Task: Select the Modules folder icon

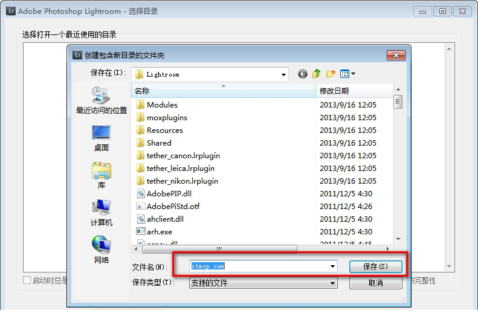Action: [x=140, y=105]
